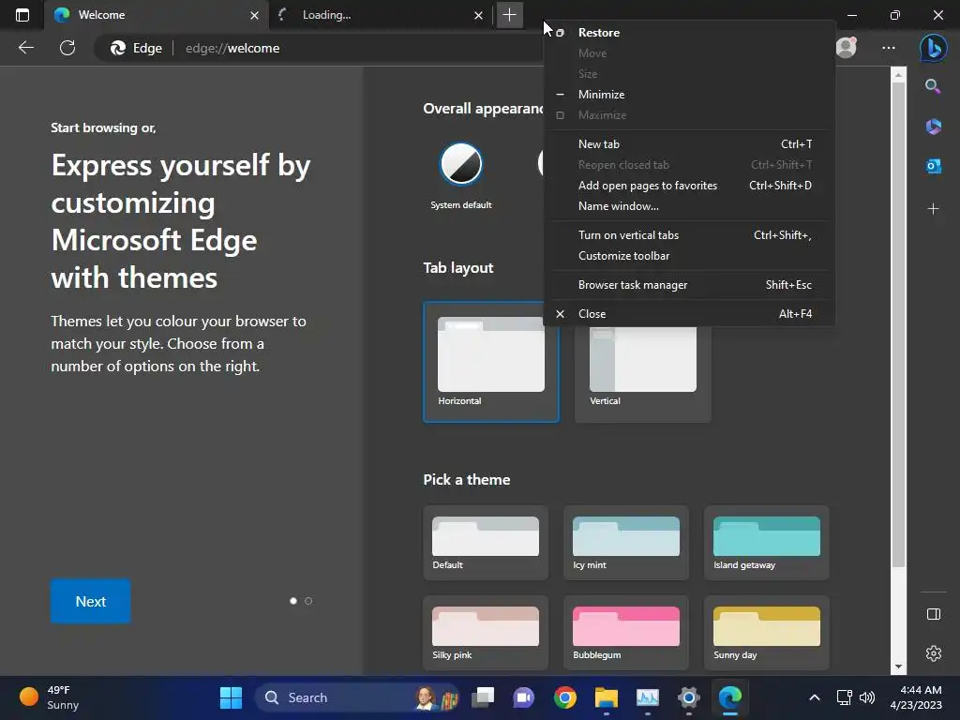Pick the Sunny day theme

coord(767,633)
